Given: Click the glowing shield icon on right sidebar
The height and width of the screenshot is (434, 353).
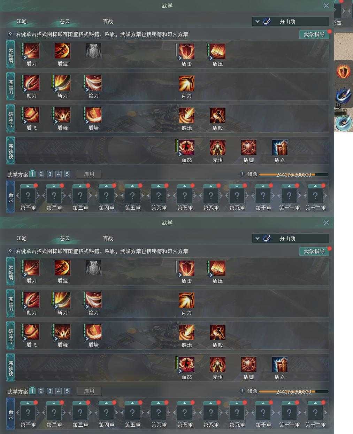Looking at the screenshot, I should click(344, 71).
